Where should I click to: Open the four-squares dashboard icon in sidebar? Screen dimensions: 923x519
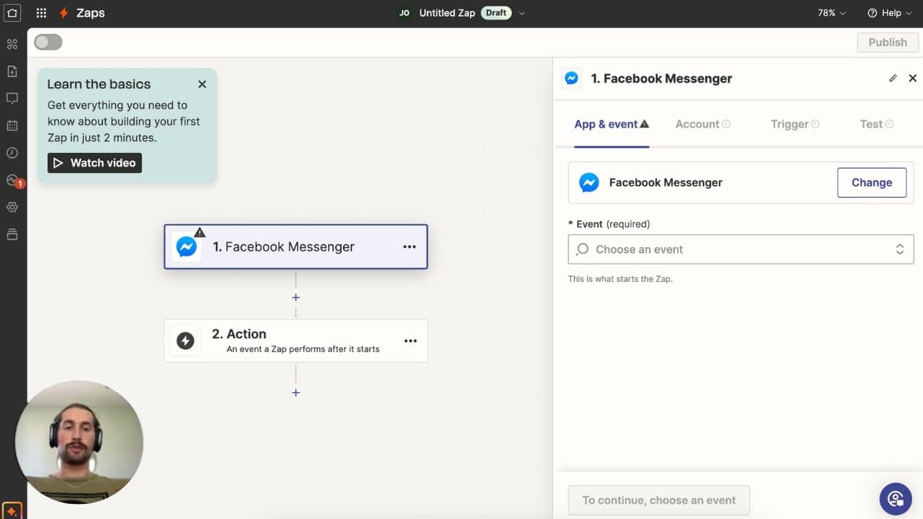12,44
